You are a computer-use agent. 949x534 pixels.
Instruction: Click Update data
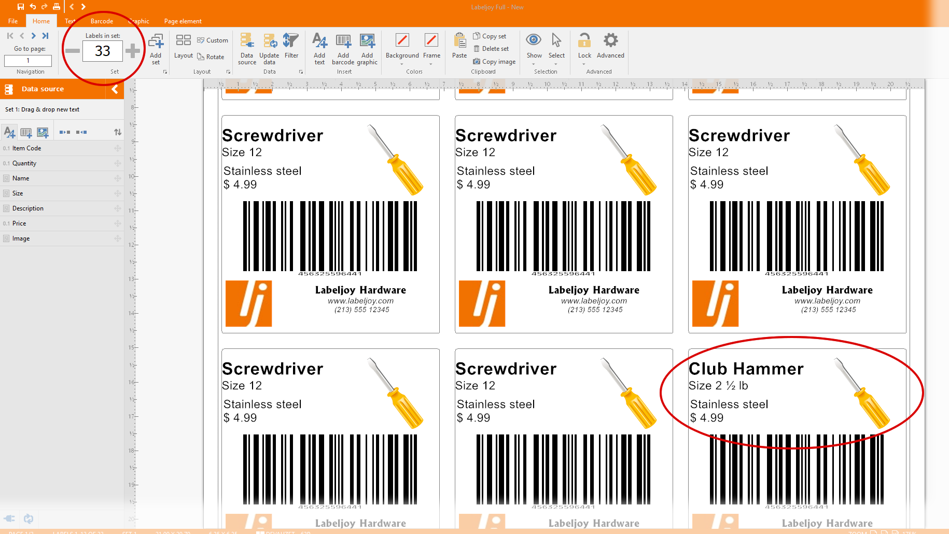pyautogui.click(x=269, y=49)
